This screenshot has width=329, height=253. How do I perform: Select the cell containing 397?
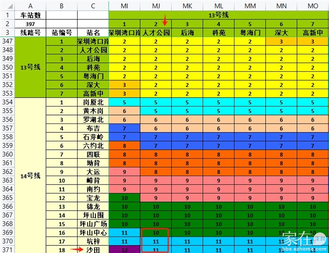tap(31, 24)
